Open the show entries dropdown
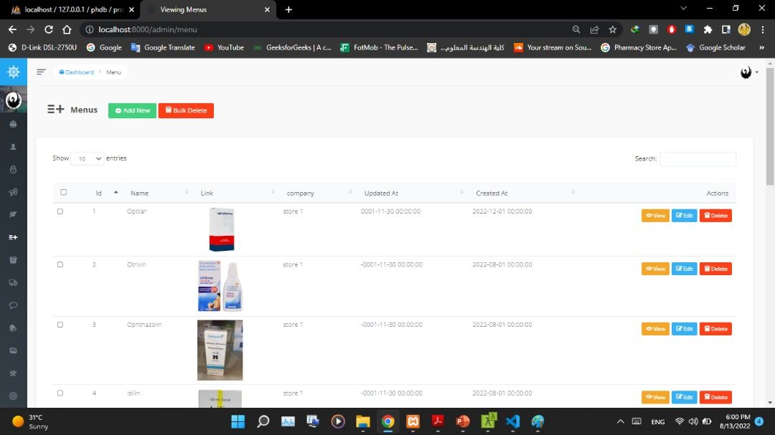775x435 pixels. tap(87, 158)
